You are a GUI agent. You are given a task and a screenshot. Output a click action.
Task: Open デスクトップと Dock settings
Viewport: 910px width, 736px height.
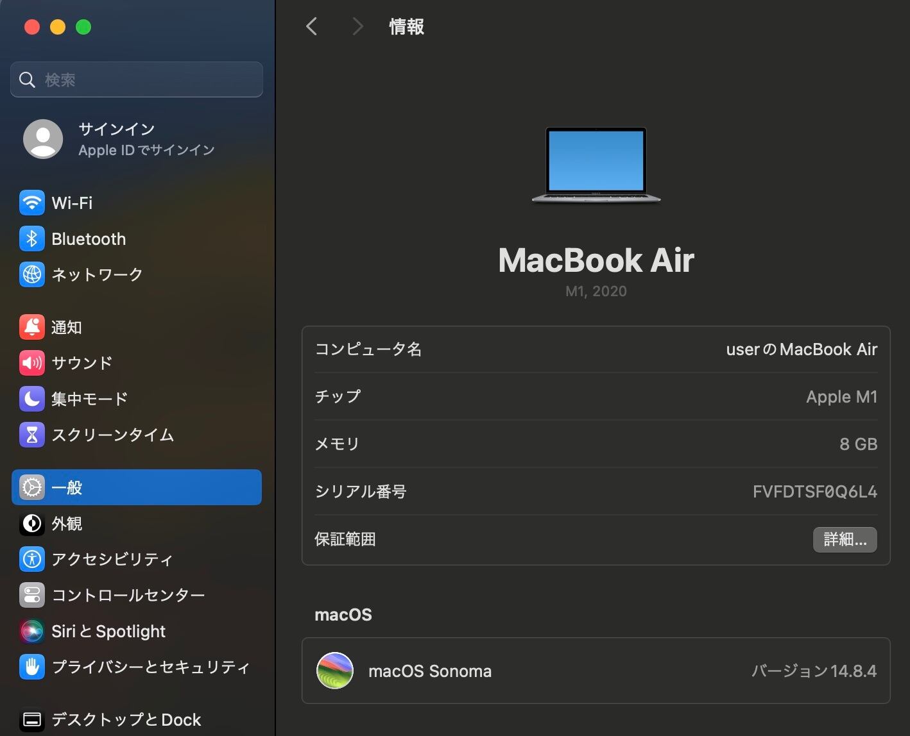pyautogui.click(x=137, y=720)
